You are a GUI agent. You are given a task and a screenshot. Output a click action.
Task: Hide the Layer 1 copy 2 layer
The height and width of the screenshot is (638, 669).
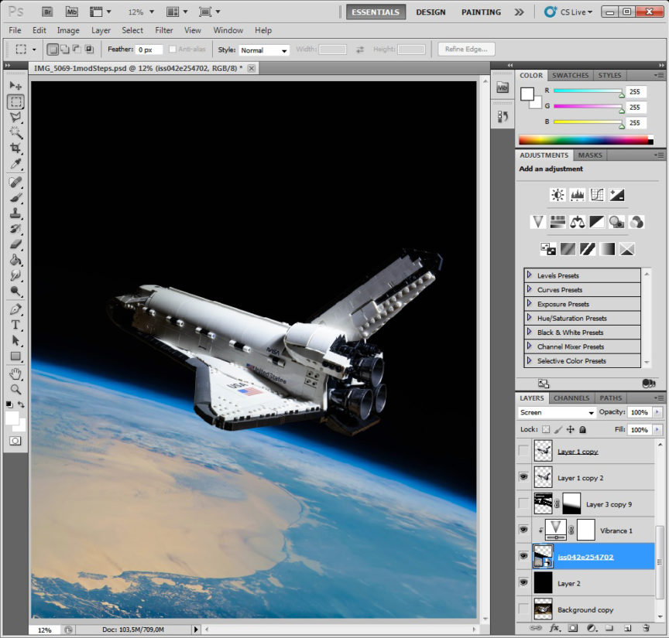[x=524, y=478]
